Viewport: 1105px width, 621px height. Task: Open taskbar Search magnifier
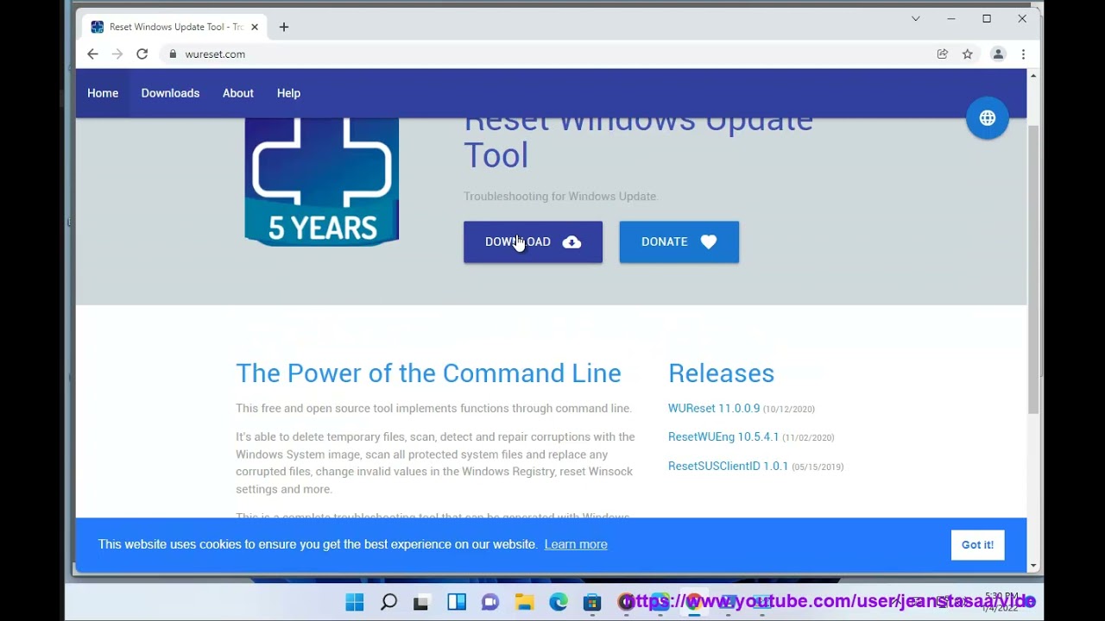coord(388,602)
